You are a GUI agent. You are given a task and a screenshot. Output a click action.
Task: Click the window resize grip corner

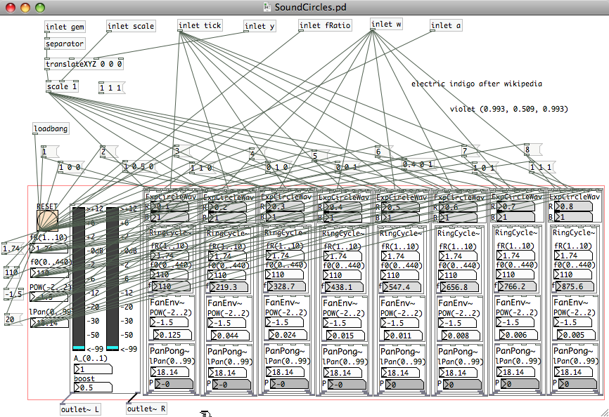[603, 411]
